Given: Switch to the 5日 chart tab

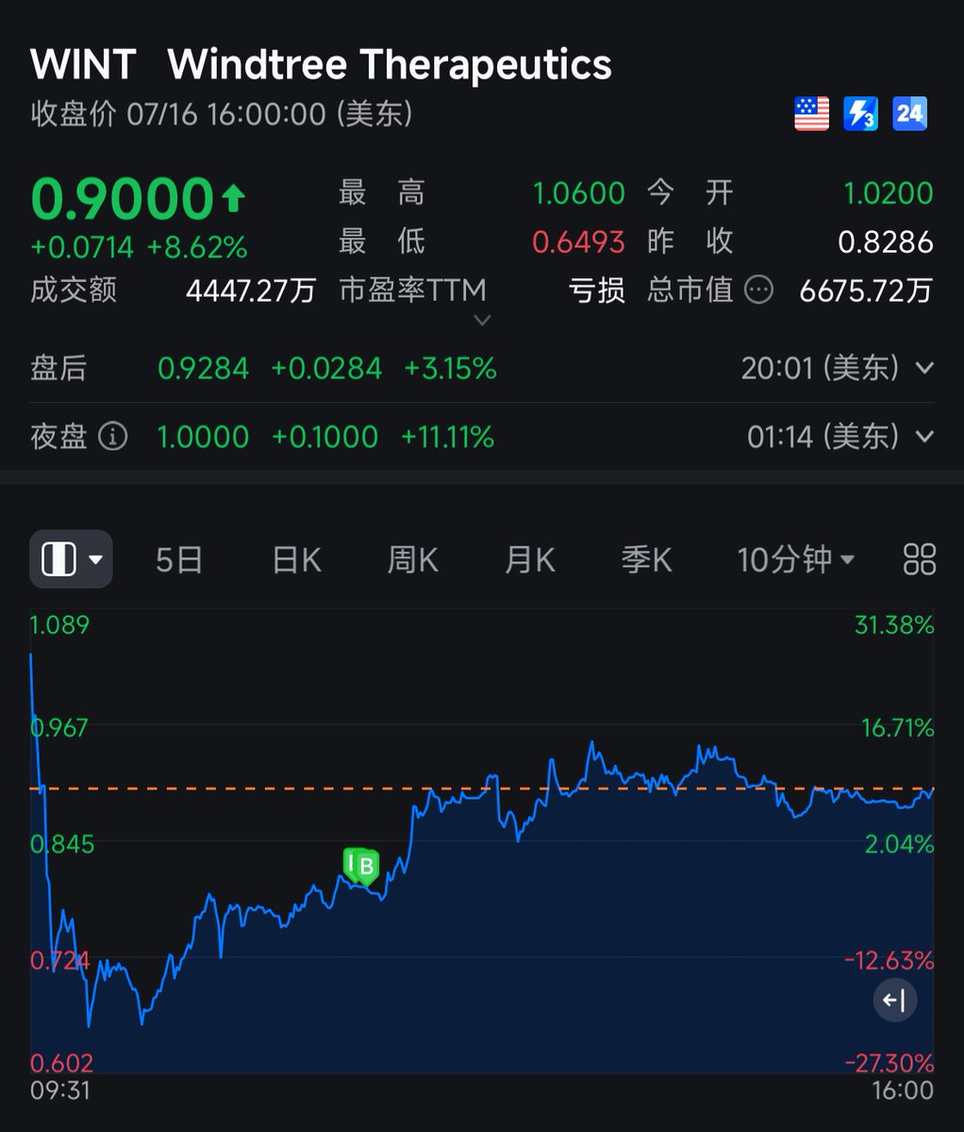Looking at the screenshot, I should pos(179,560).
